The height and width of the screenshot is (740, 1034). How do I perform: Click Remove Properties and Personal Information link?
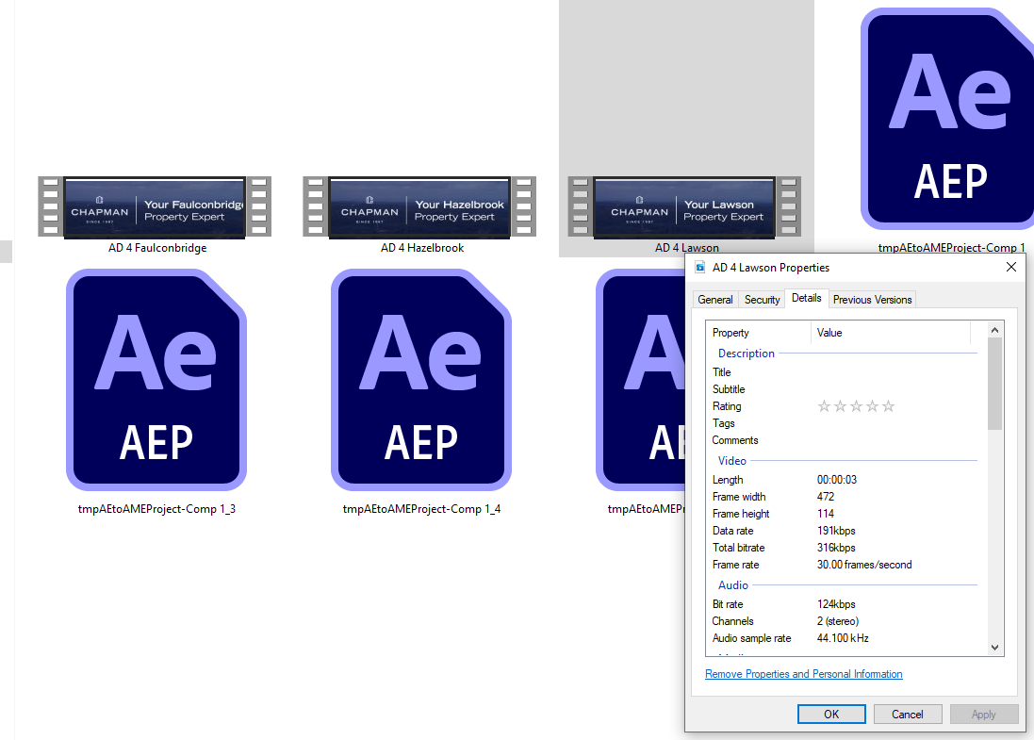803,674
